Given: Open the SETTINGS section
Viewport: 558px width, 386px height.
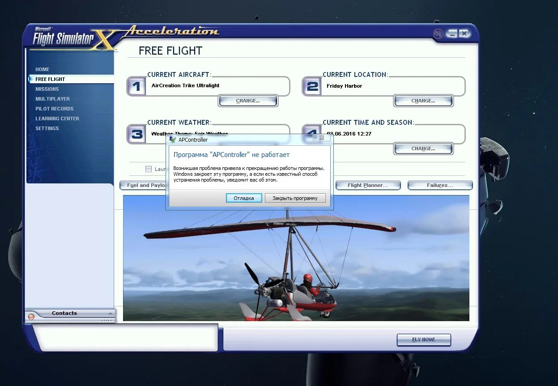Looking at the screenshot, I should (x=47, y=128).
